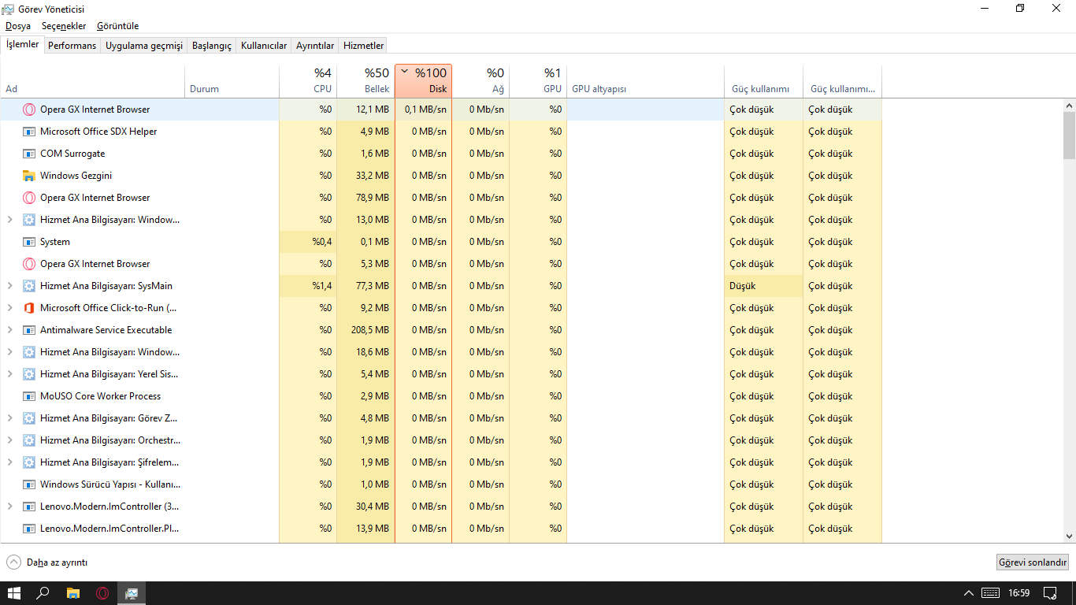Click the Windows Sürücü Yapısı process icon
Viewport: 1076px width, 605px height.
[29, 484]
